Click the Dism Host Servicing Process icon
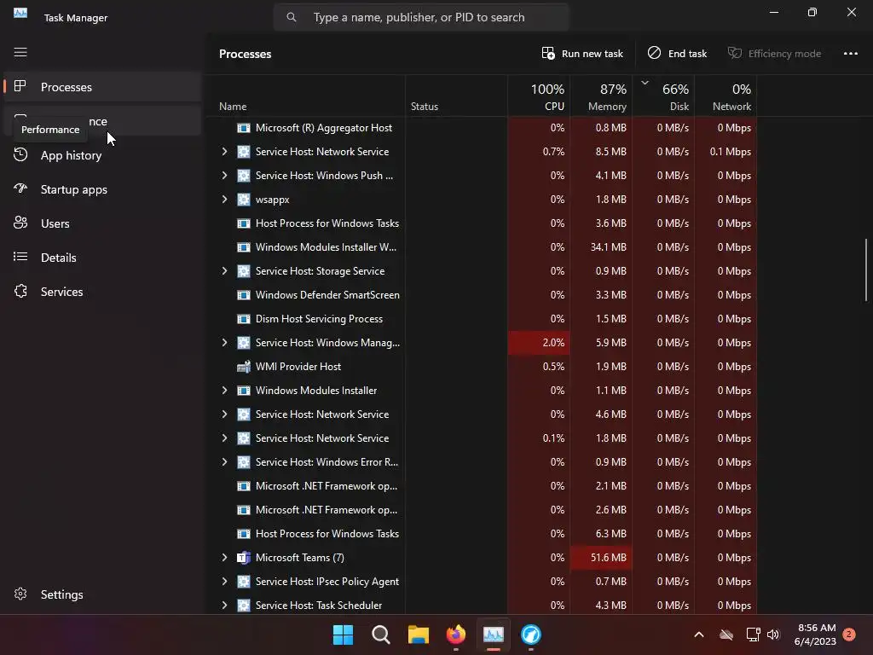Image resolution: width=873 pixels, height=655 pixels. 243,319
